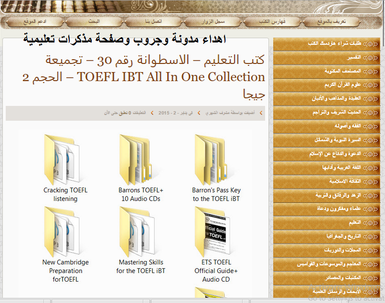
Task: Open the التعليم sidebar category
Action: [x=327, y=223]
